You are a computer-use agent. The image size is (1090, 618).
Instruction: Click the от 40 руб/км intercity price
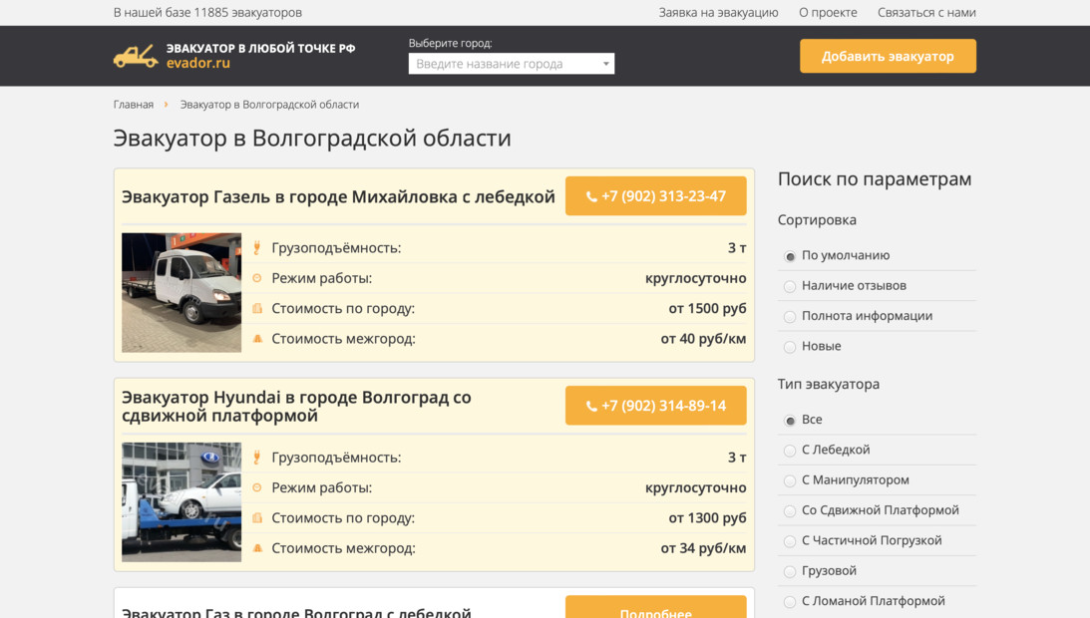(x=703, y=339)
